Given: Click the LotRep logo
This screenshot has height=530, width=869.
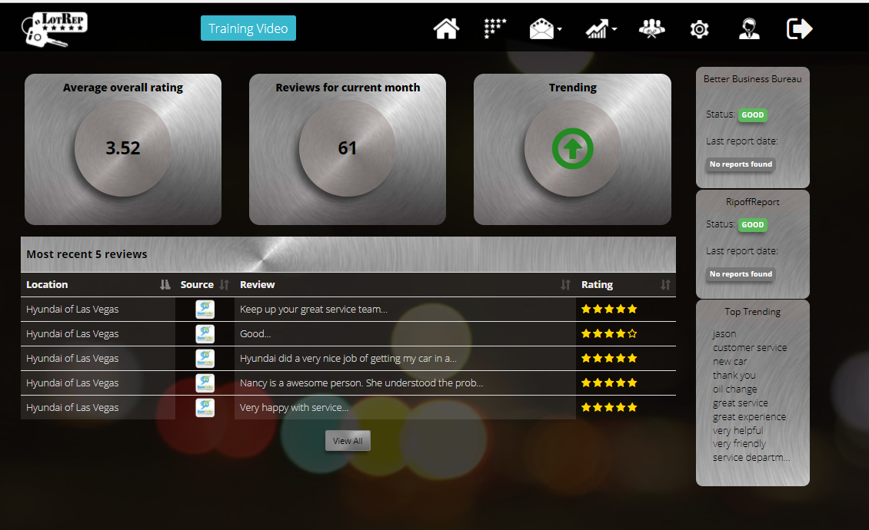Looking at the screenshot, I should (x=55, y=29).
